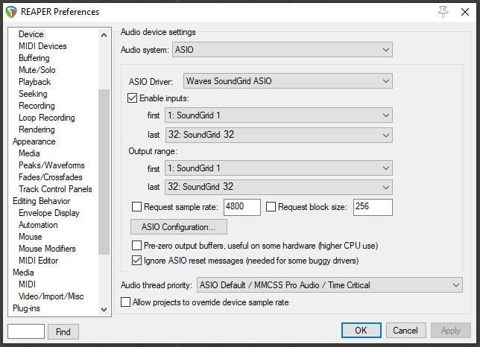This screenshot has width=480, height=347.
Task: Select the Appearance category
Action: [34, 141]
